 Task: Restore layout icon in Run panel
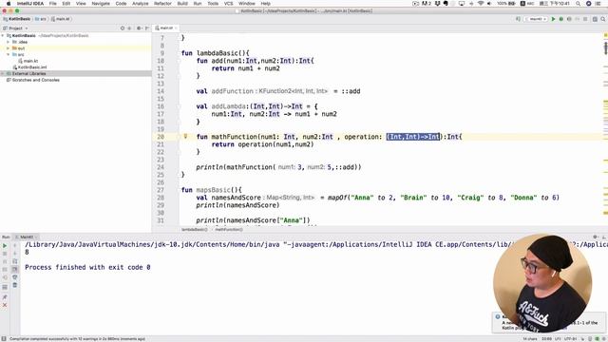[5, 287]
